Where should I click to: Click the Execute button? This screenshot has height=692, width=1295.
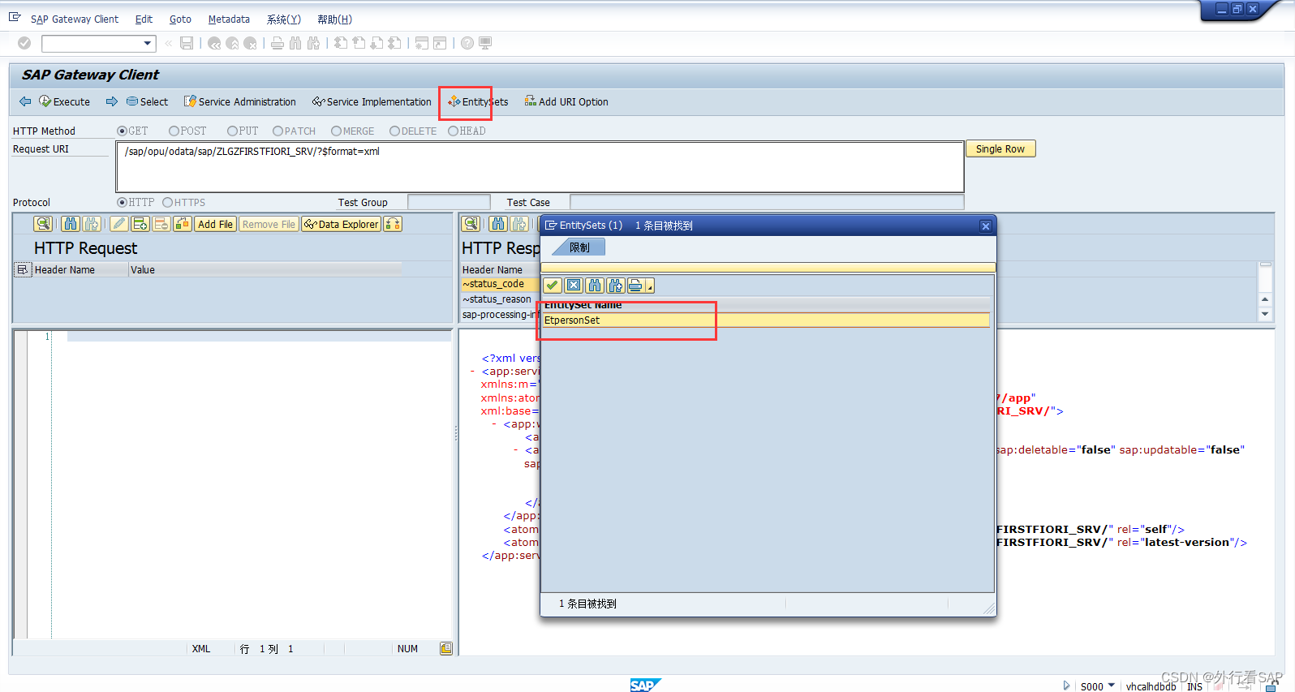(65, 101)
